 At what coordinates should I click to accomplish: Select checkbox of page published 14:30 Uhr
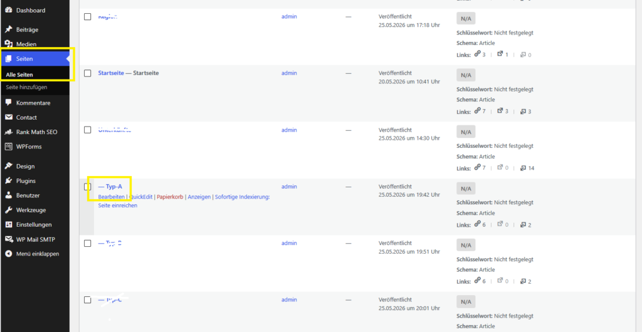point(87,130)
